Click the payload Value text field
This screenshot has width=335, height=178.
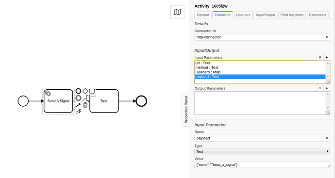click(262, 165)
